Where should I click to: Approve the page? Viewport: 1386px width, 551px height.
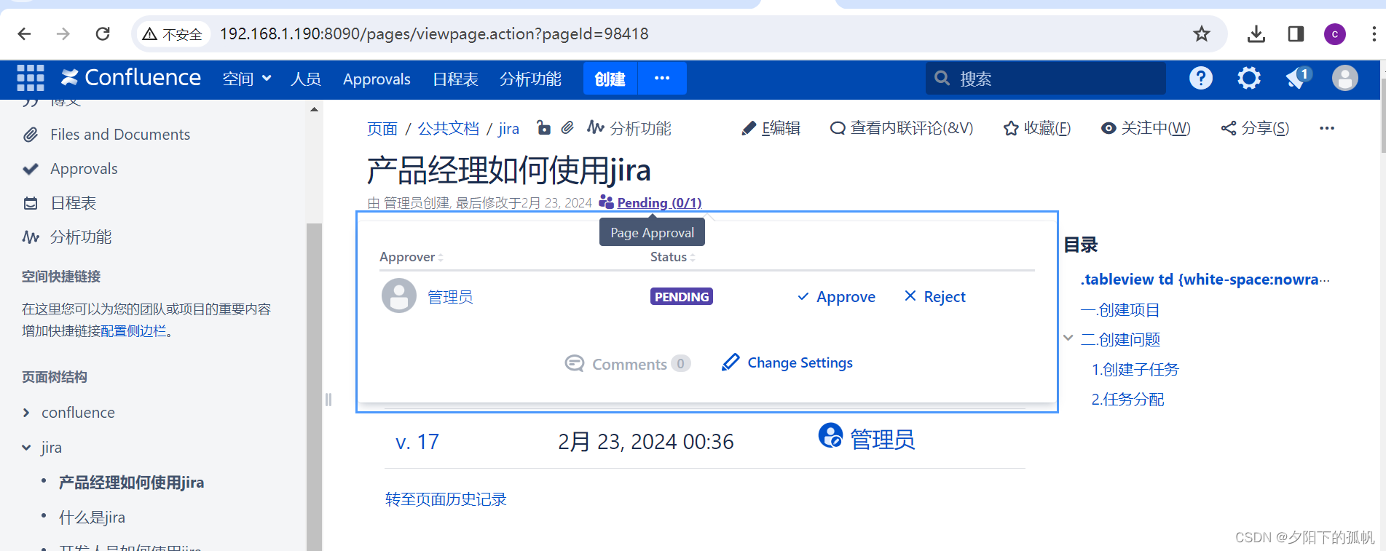[x=836, y=297]
